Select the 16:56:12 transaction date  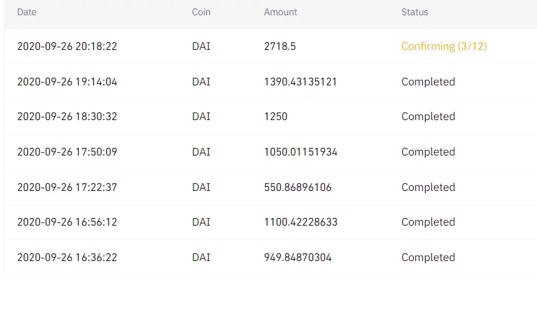(67, 222)
